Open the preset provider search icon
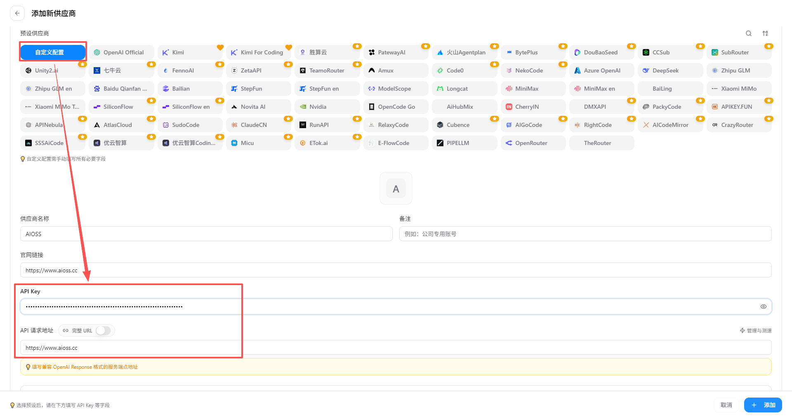The image size is (792, 419). point(749,33)
